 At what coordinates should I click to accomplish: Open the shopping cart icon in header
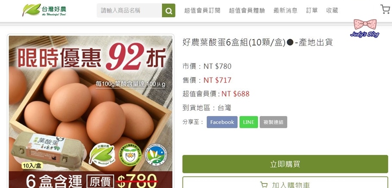click(x=385, y=9)
